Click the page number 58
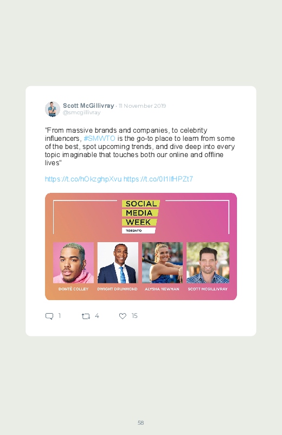 pyautogui.click(x=141, y=423)
